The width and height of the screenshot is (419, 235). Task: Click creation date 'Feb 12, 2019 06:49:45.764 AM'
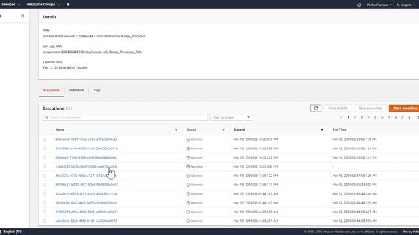tap(65, 68)
